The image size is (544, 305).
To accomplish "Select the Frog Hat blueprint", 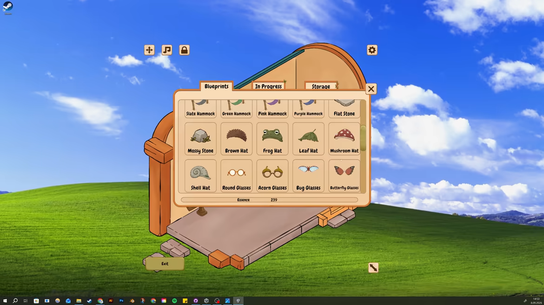I will click(x=272, y=139).
